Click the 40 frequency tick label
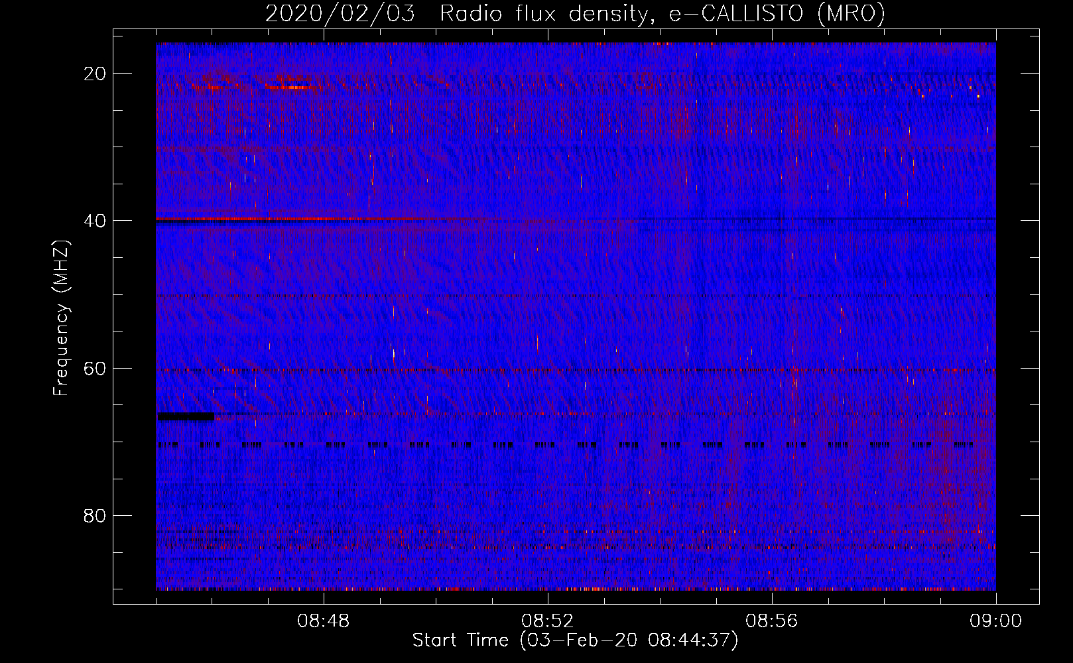 [95, 221]
